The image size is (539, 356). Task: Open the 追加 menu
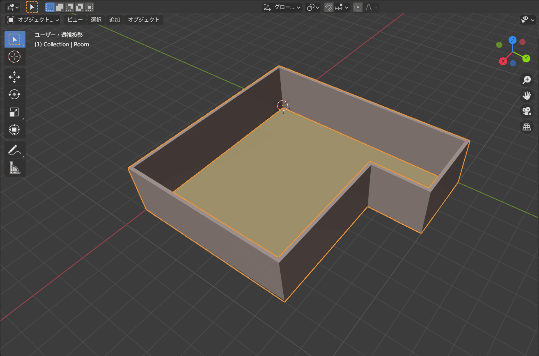115,20
